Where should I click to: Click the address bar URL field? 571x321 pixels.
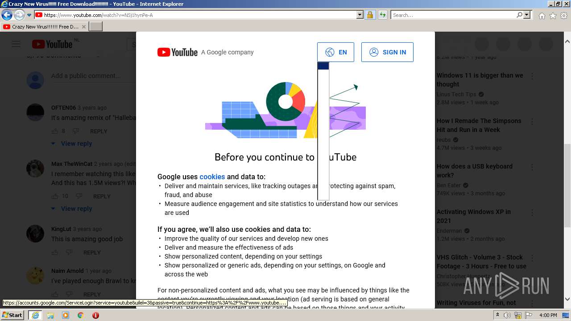click(195, 15)
